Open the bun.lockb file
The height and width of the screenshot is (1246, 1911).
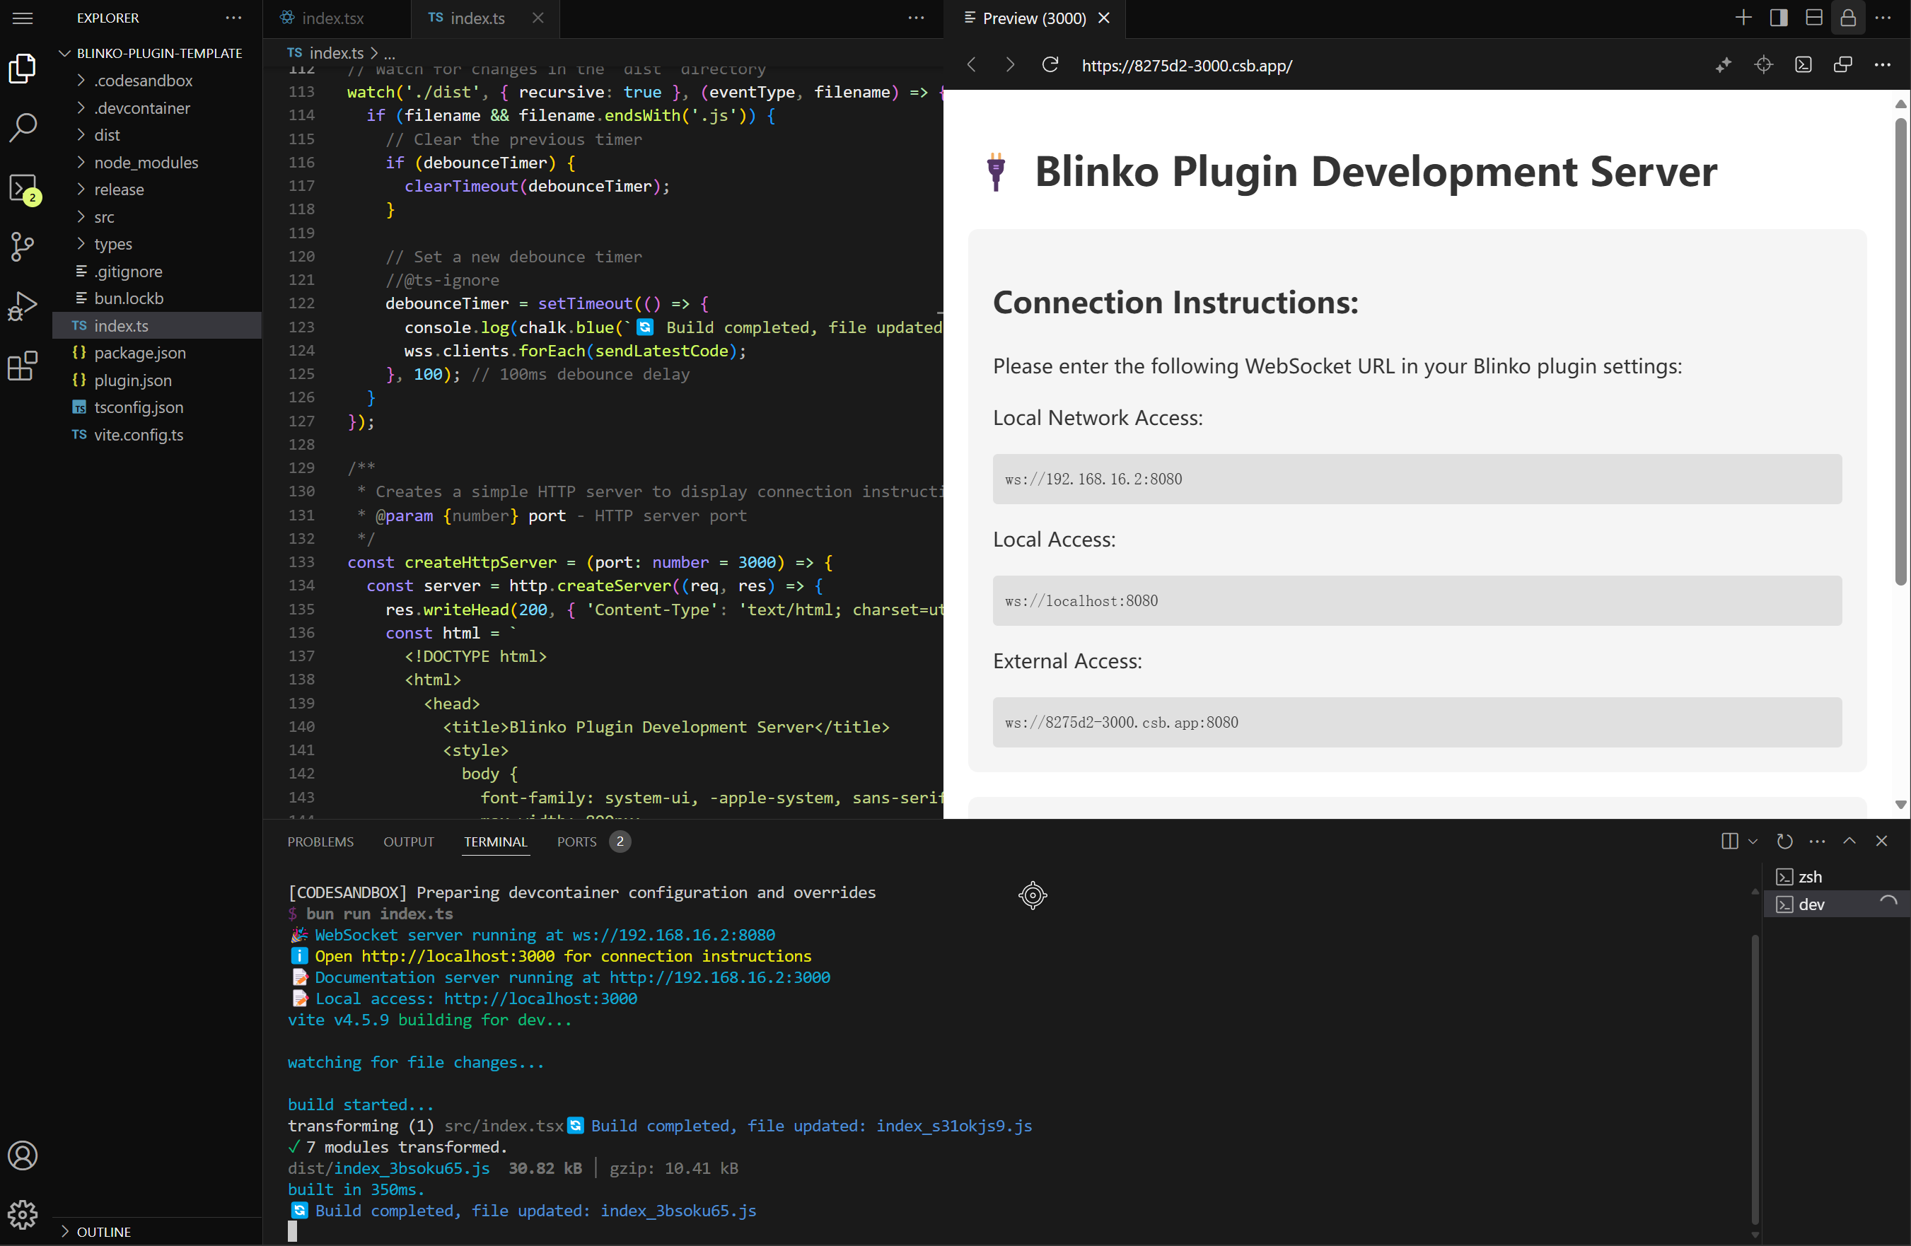pos(156,298)
